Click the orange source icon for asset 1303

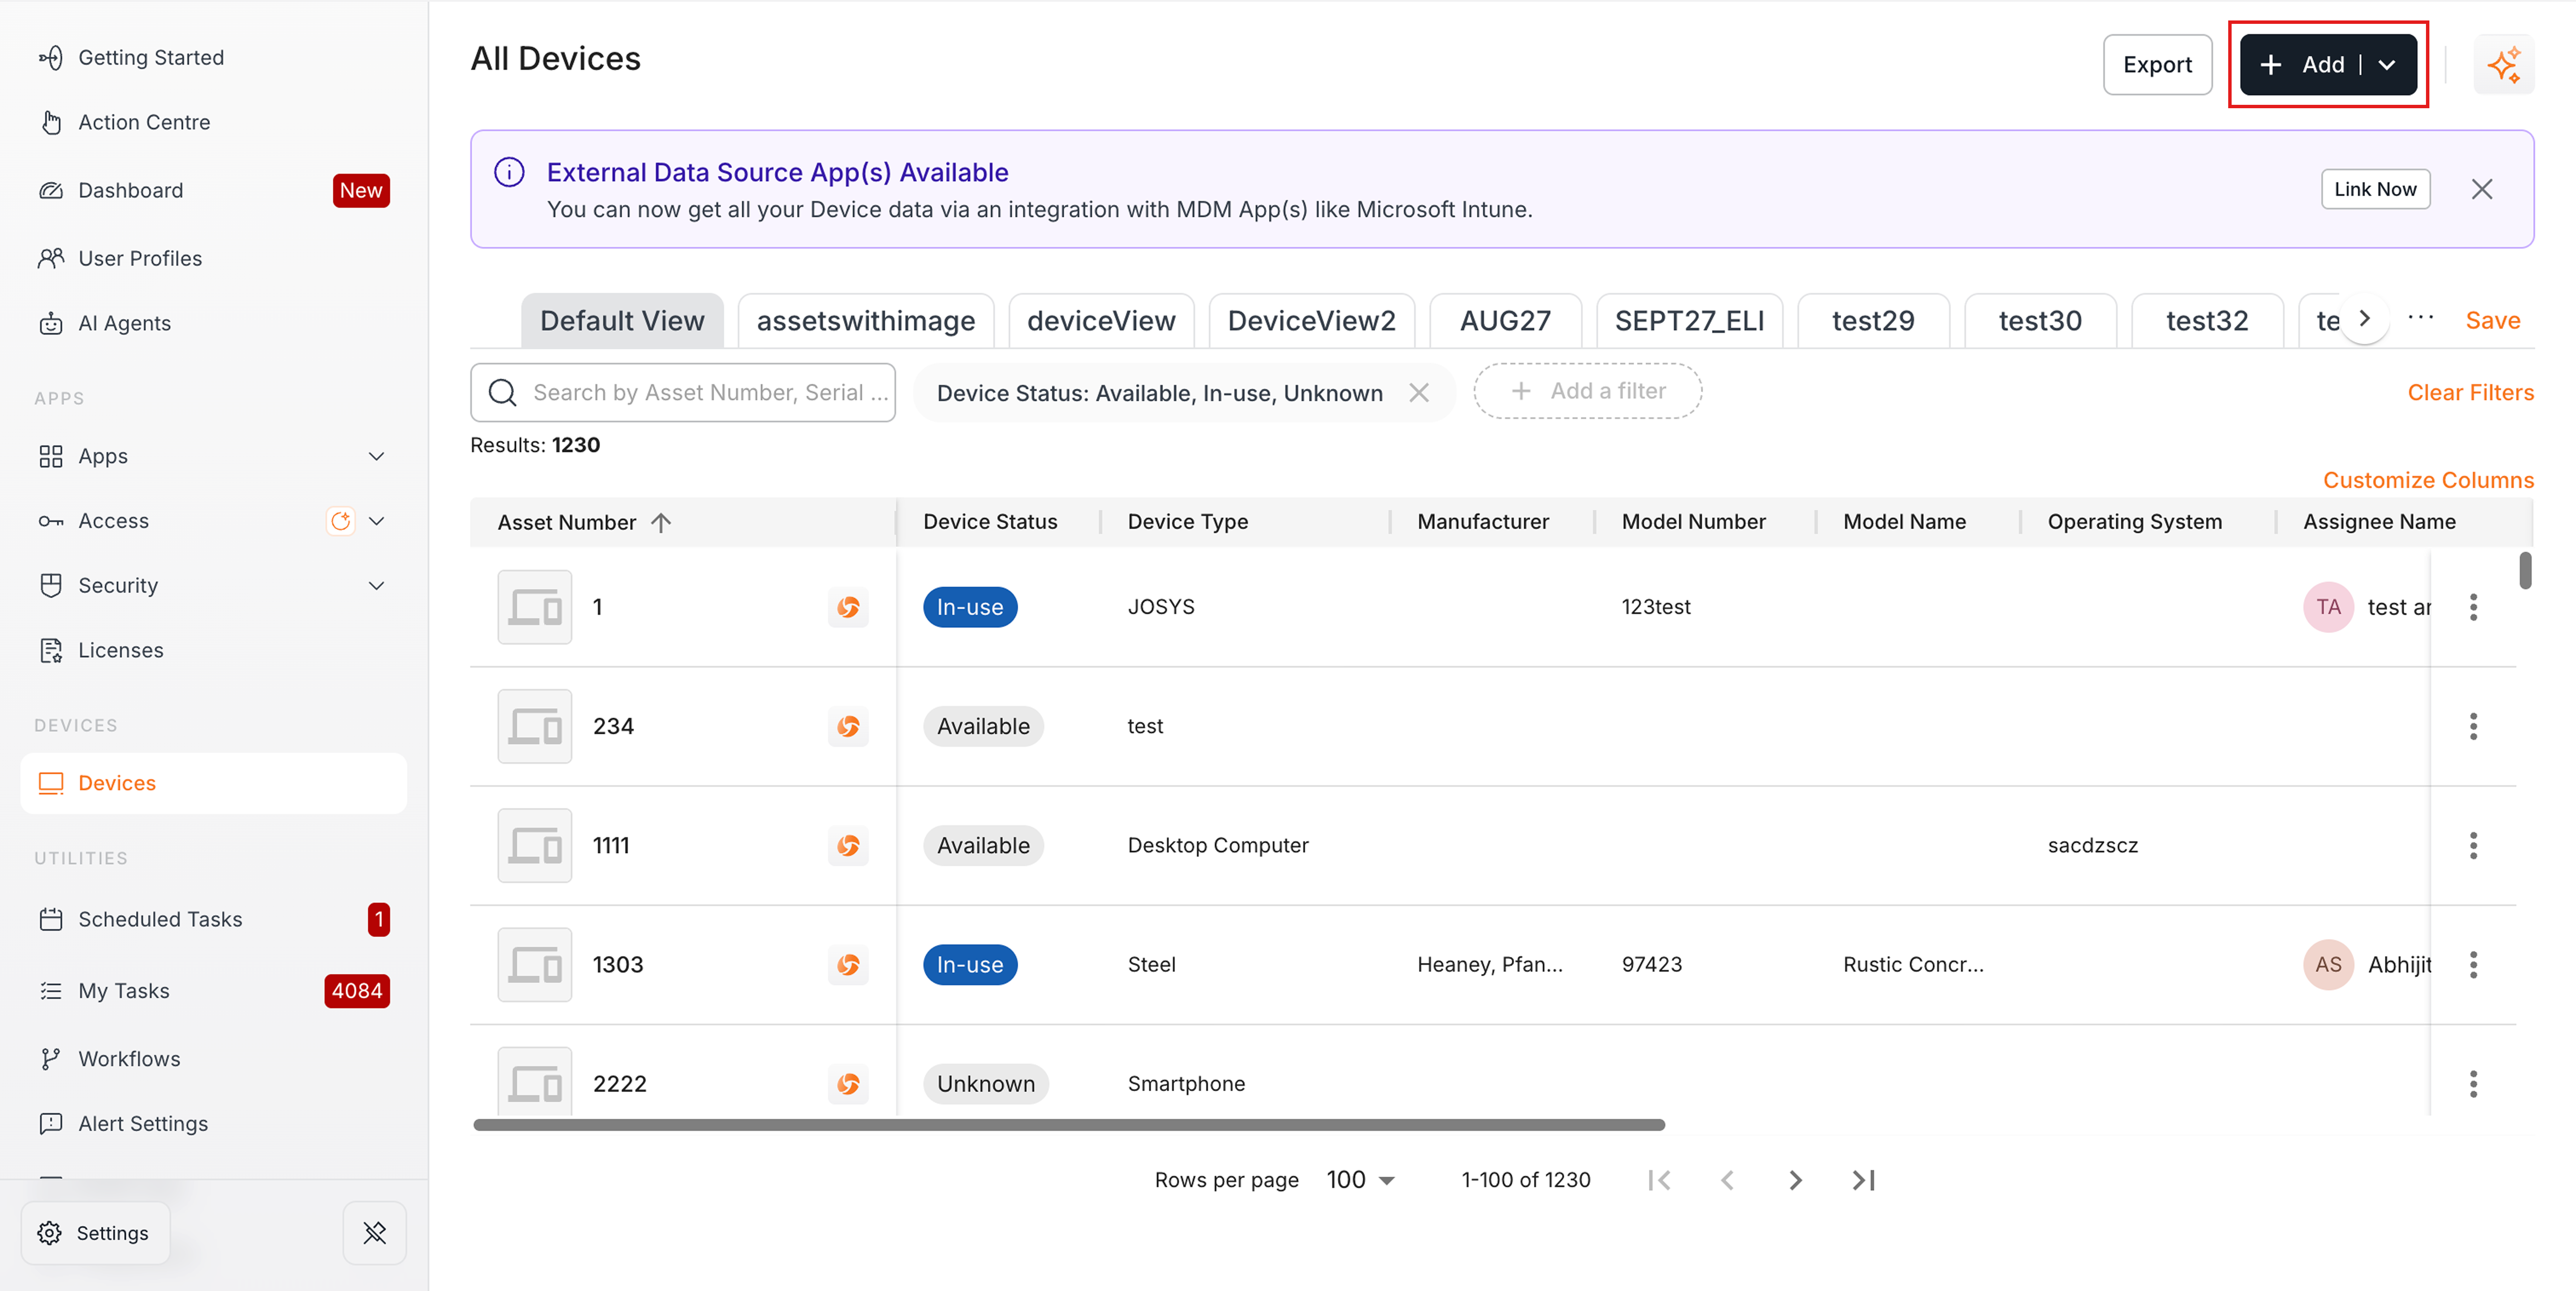click(848, 965)
